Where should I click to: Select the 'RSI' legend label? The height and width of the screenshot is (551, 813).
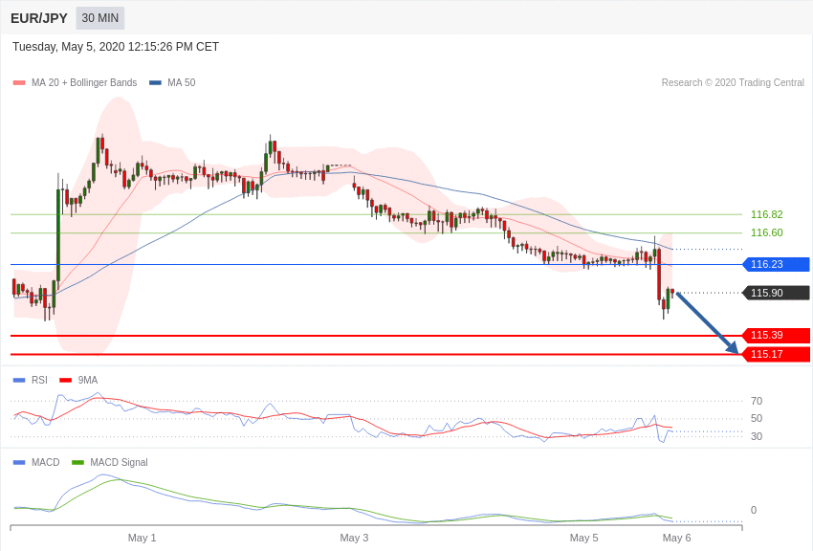tap(39, 380)
